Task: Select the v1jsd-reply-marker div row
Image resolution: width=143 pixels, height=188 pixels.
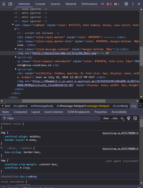Action: click(x=71, y=37)
